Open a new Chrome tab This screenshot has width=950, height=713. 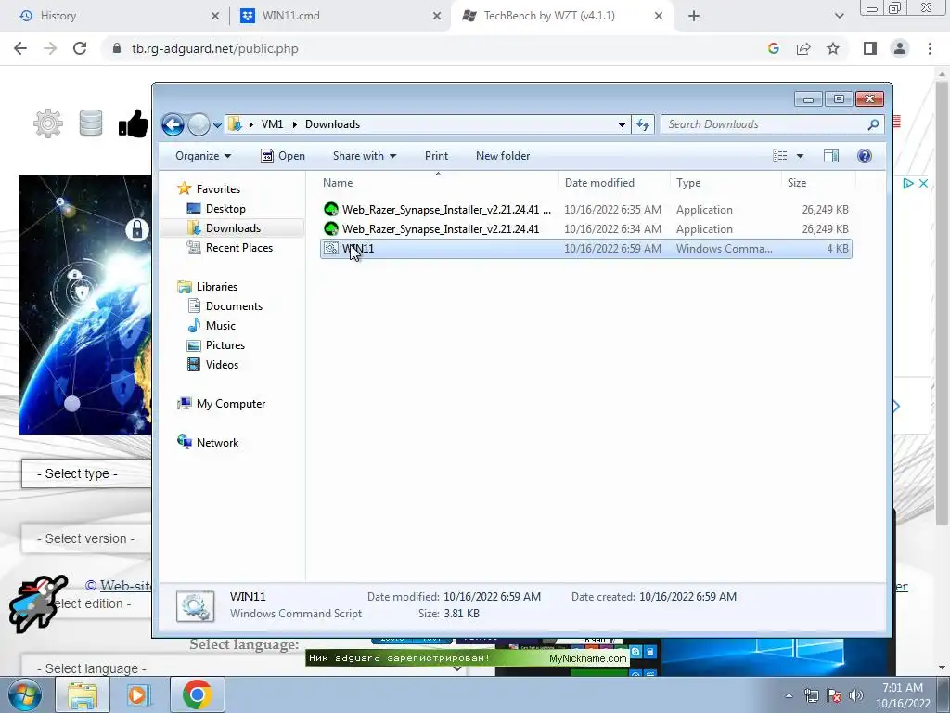click(694, 16)
